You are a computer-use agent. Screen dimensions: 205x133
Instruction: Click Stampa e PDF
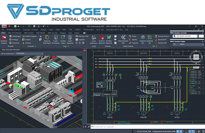pyautogui.click(x=82, y=36)
